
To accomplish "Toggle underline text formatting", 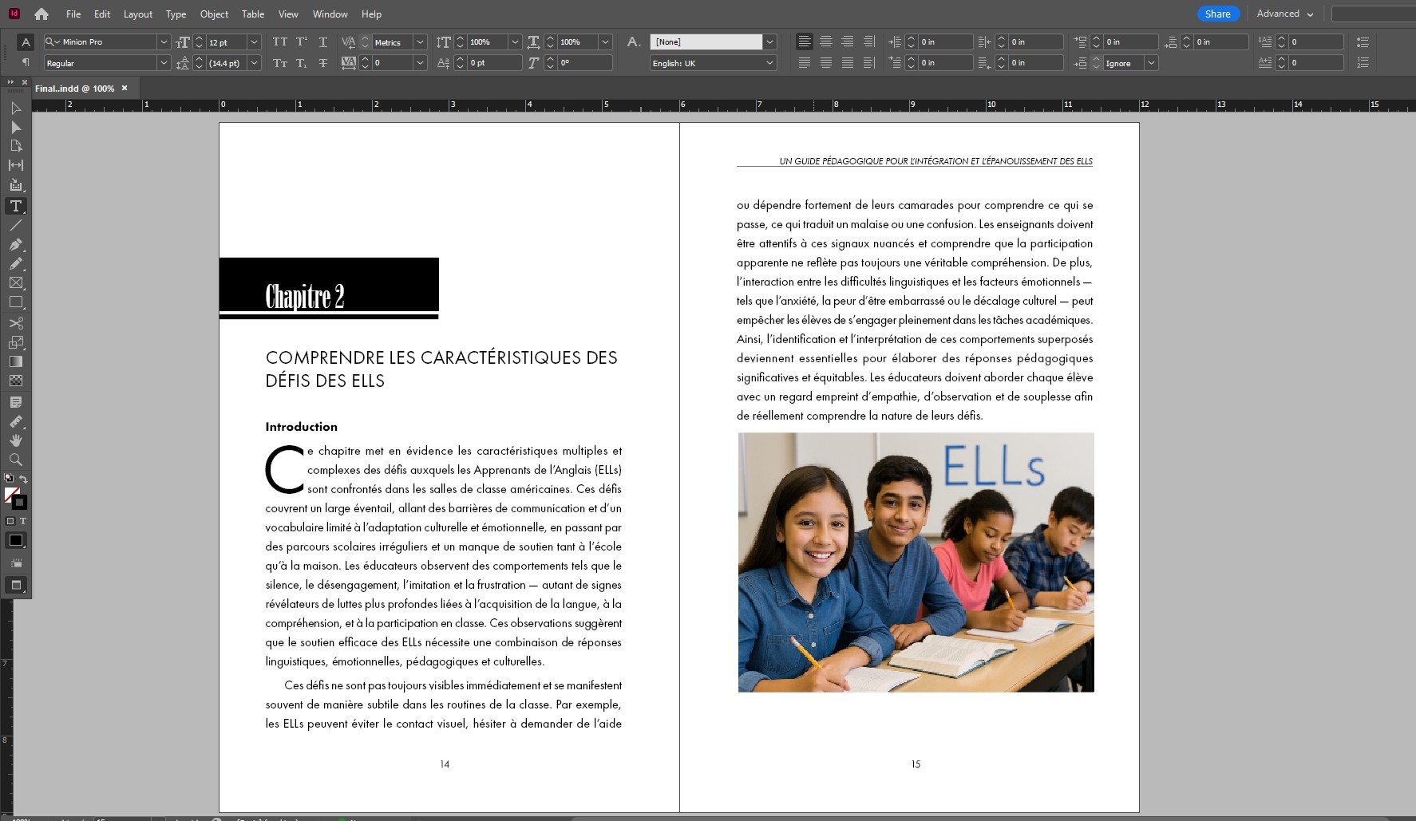I will [x=323, y=41].
